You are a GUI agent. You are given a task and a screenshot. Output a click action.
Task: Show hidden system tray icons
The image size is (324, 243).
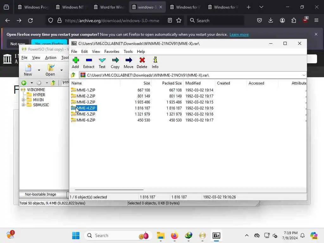pyautogui.click(x=247, y=235)
